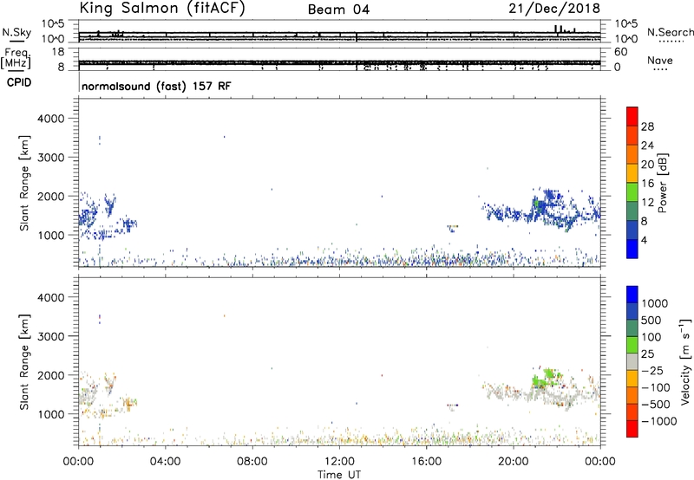
Task: Click velocity panel 'Slant Range [km]' label
Action: [24, 361]
